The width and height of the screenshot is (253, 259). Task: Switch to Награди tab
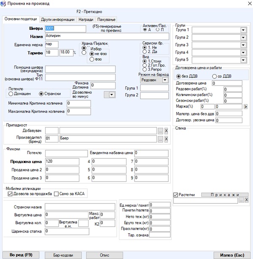86,19
